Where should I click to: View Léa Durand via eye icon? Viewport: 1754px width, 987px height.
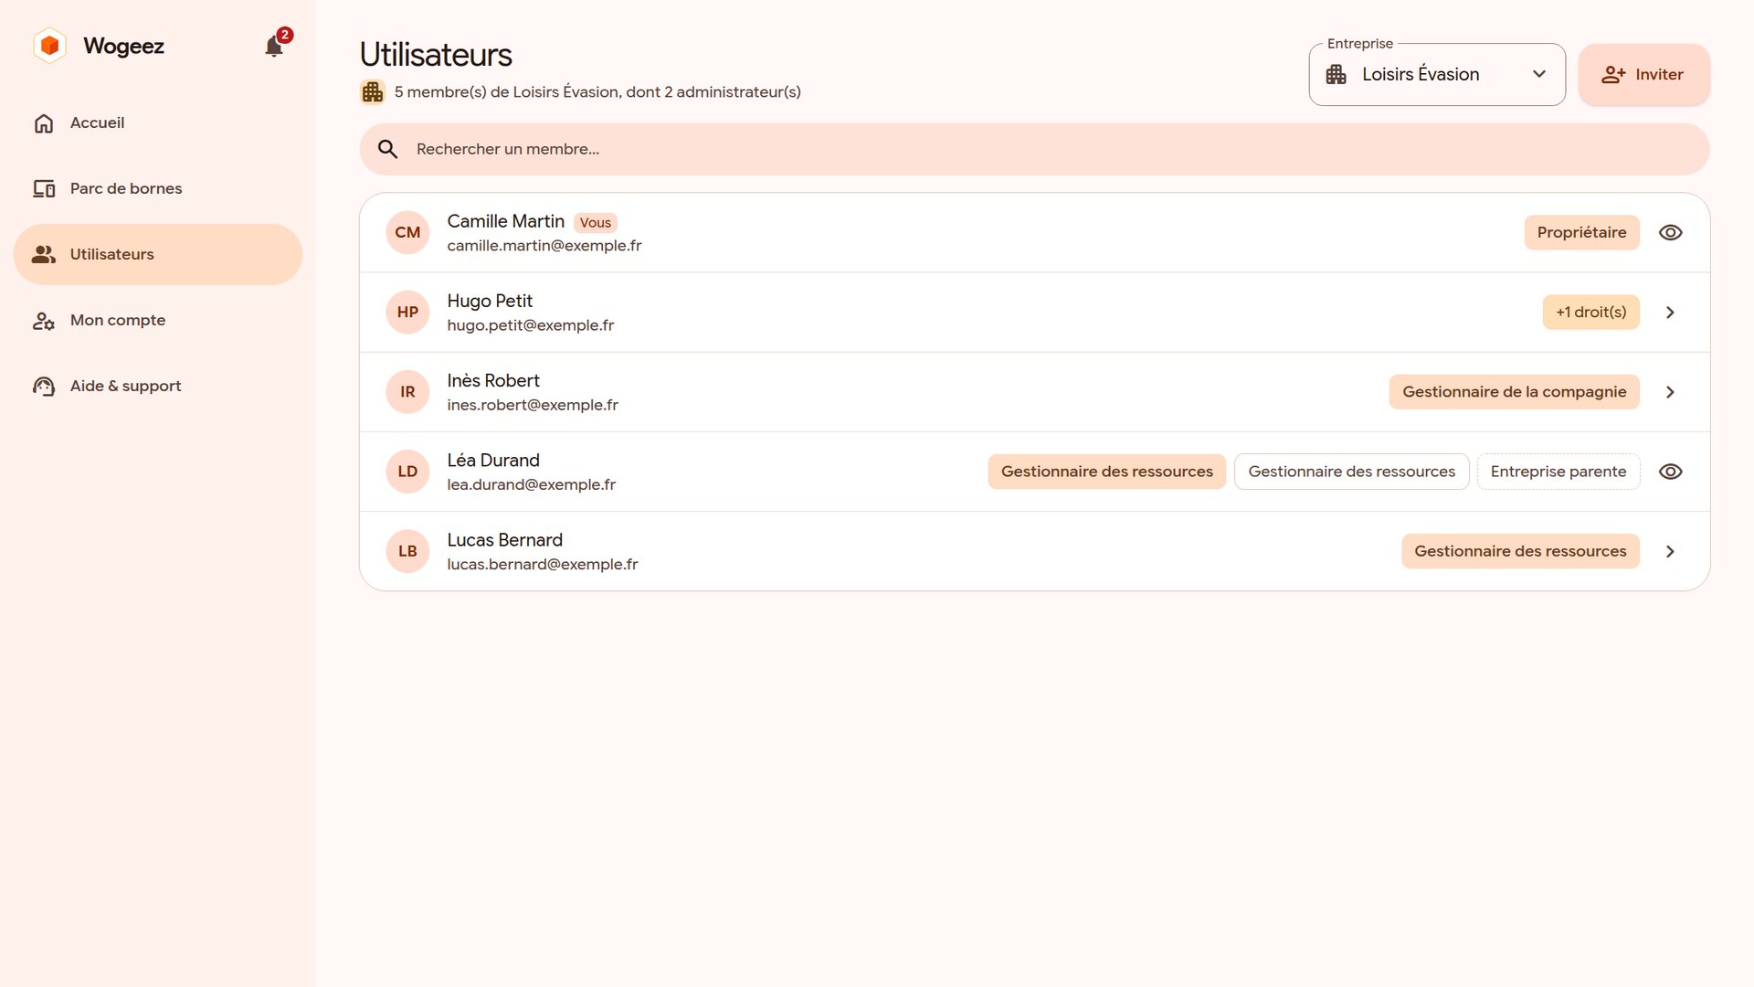(1670, 472)
